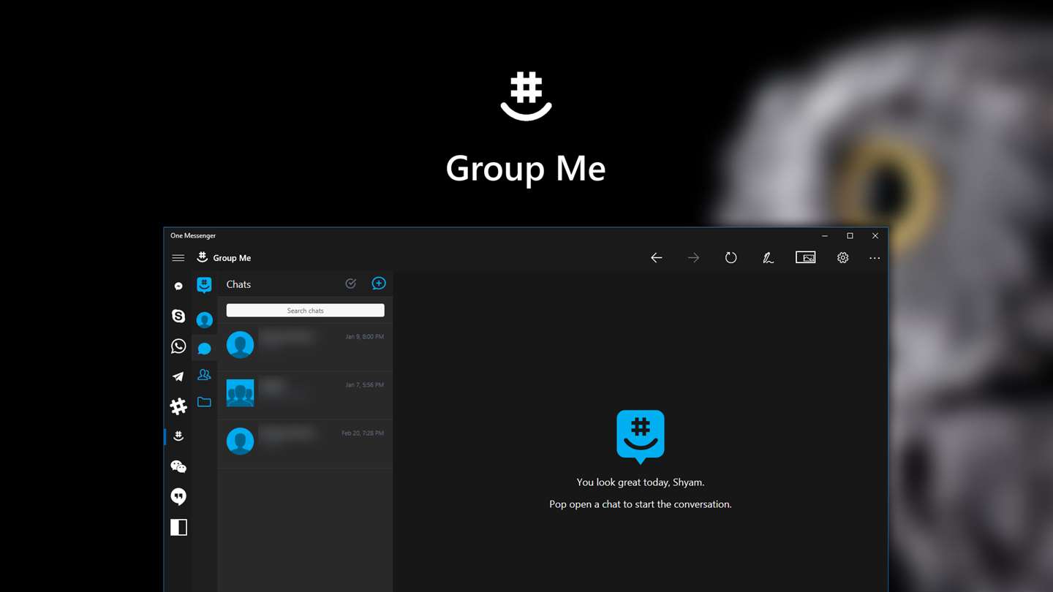Open the more options ellipsis menu
Image resolution: width=1053 pixels, height=592 pixels.
coord(875,258)
